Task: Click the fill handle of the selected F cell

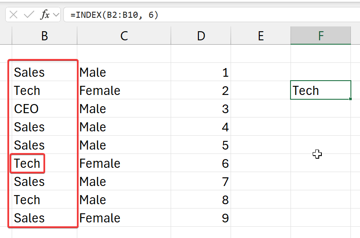Action: click(x=350, y=99)
